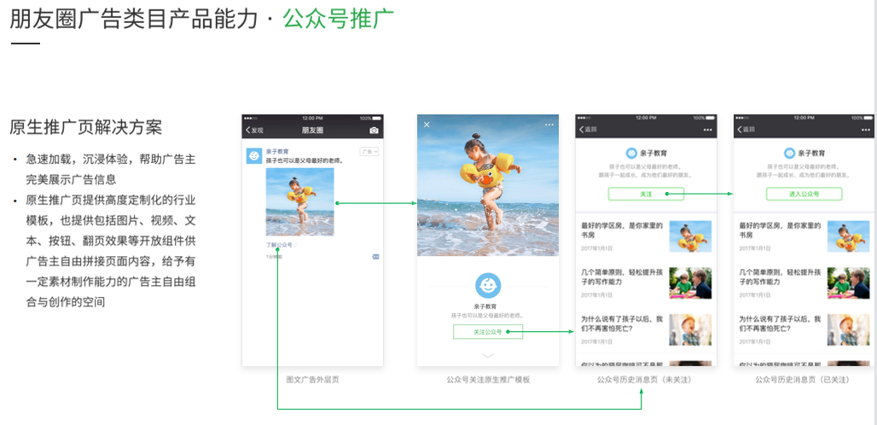Click the green 关注 button
Screen dimensions: 877x425
[646, 194]
